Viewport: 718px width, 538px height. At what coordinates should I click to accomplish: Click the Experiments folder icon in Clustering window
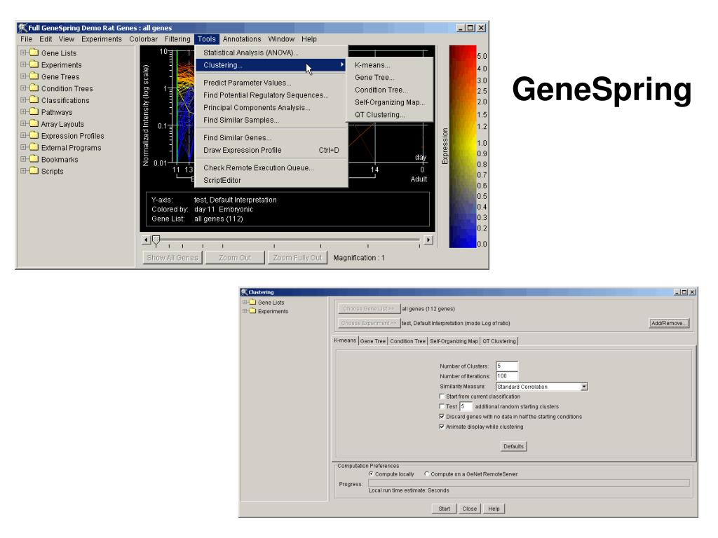coord(252,311)
